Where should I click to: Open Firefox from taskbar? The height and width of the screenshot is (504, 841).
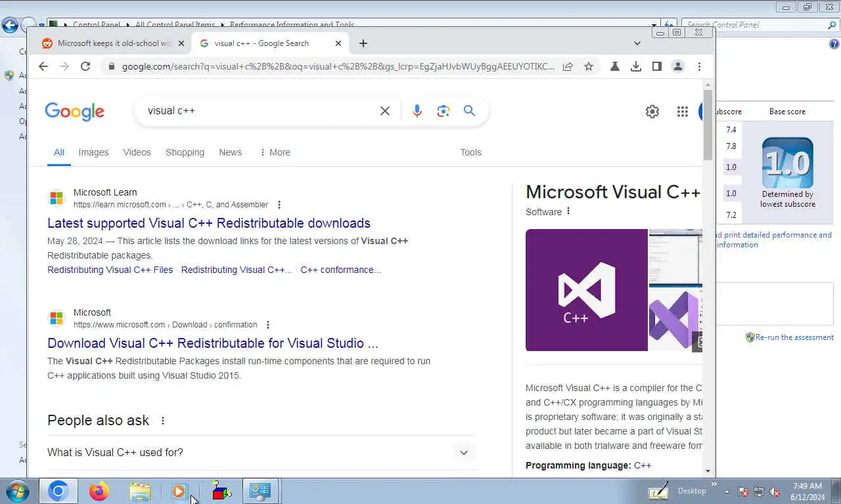[x=99, y=491]
